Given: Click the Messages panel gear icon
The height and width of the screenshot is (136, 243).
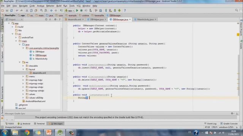Looking at the screenshot, I should tap(232, 113).
